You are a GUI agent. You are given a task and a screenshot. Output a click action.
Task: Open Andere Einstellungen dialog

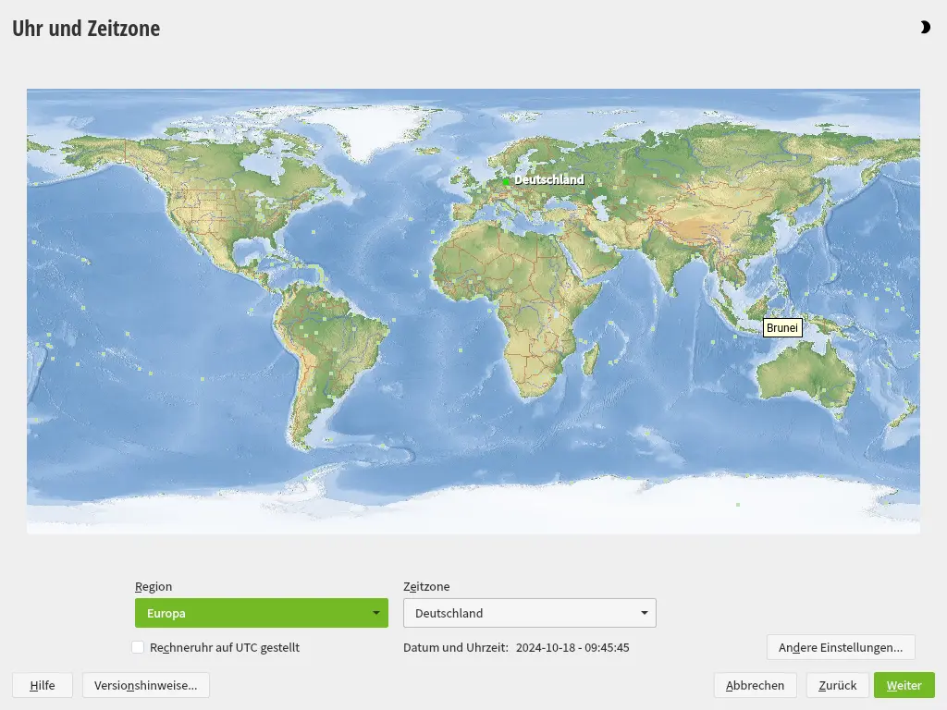point(840,647)
